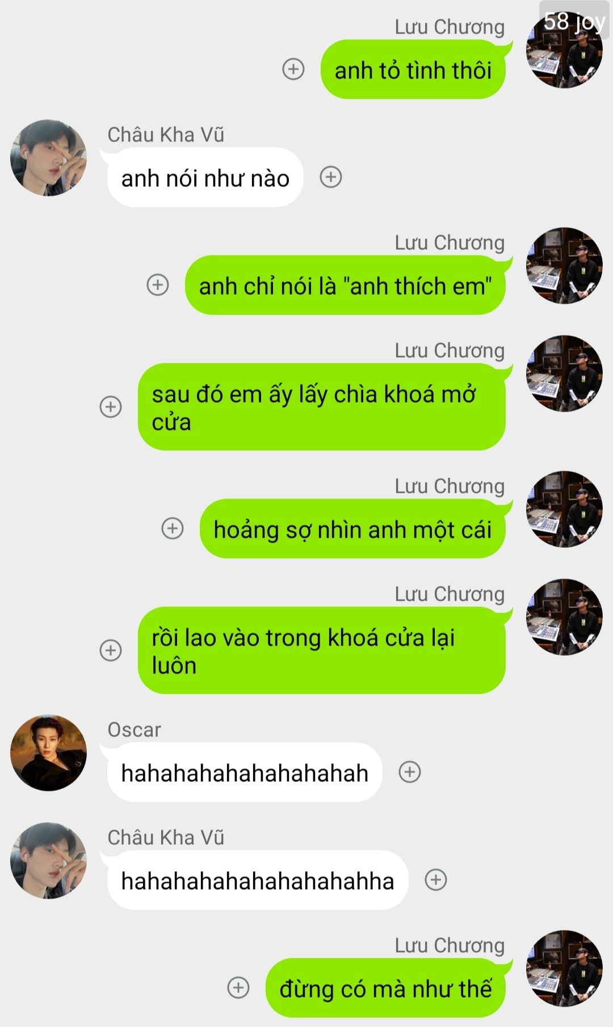The height and width of the screenshot is (1027, 613).
Task: Tap plus icon beside "anh tỏ tình thôi"
Action: pos(293,69)
